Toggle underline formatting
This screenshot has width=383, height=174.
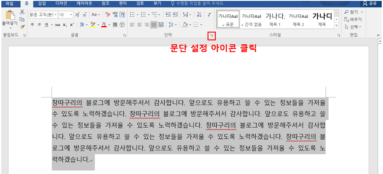pyautogui.click(x=46, y=25)
